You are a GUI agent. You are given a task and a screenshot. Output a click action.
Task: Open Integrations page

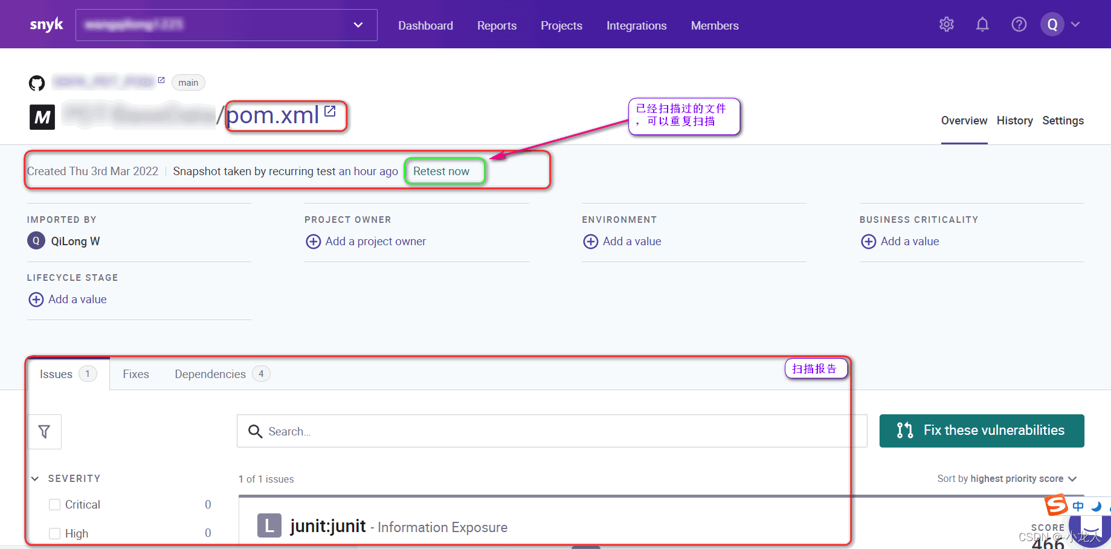636,25
